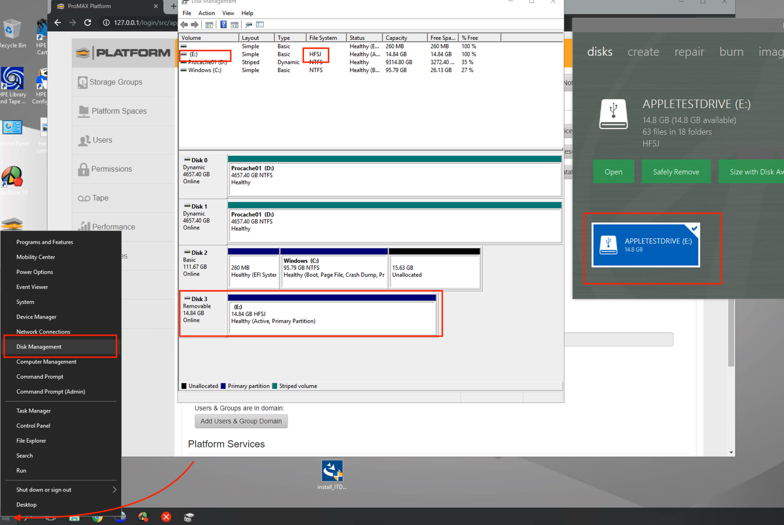Click the Show/Hide Console Tree toolbar icon

pos(209,25)
